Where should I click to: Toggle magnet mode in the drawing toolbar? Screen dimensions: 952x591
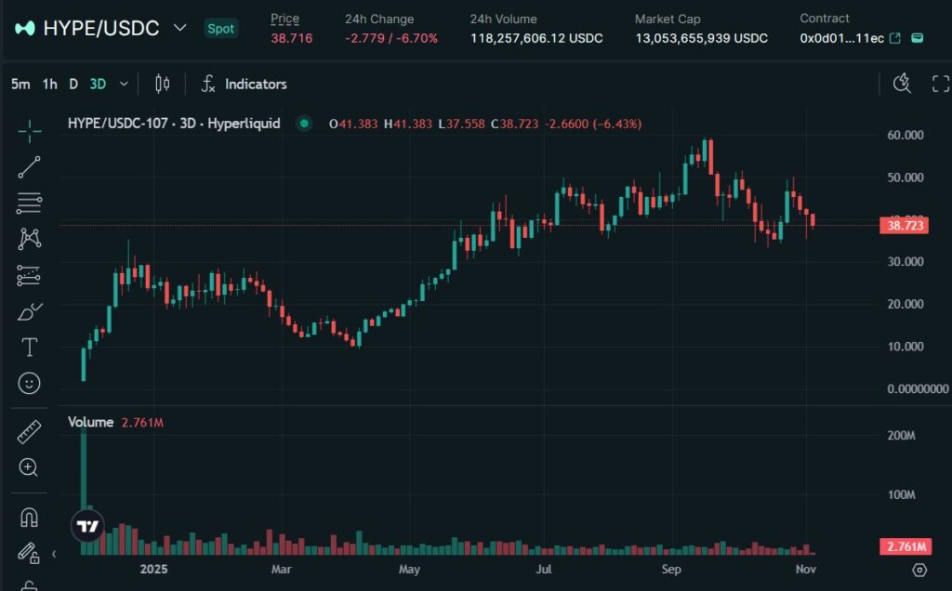[29, 516]
